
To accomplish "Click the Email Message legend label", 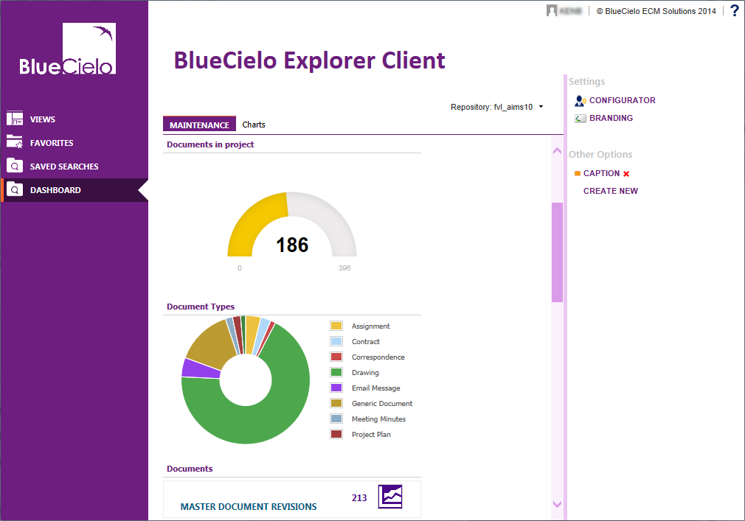I will pyautogui.click(x=376, y=388).
